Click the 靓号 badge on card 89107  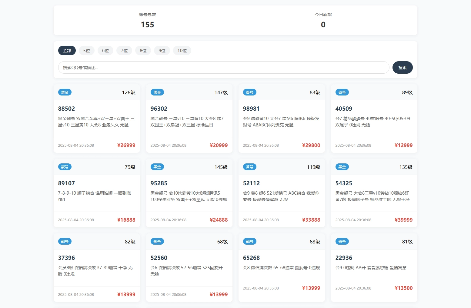click(x=65, y=167)
